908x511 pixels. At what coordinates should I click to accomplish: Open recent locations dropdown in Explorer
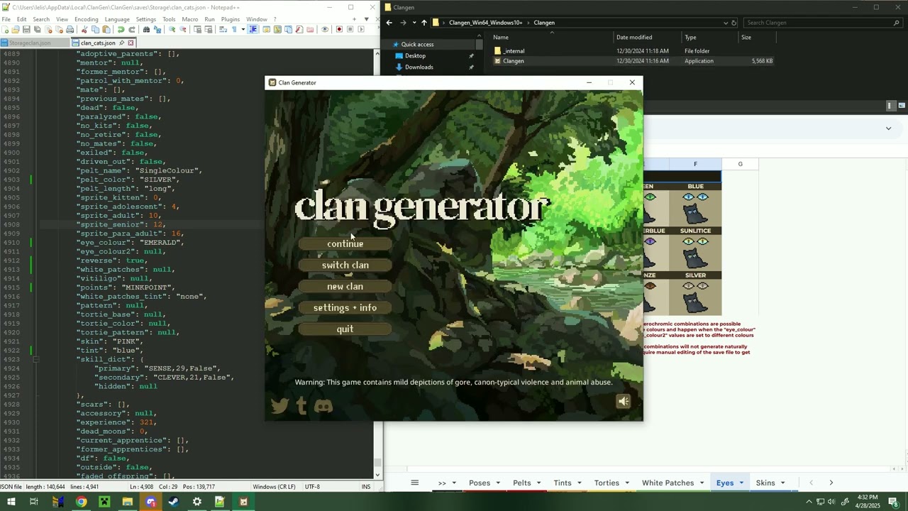[414, 23]
